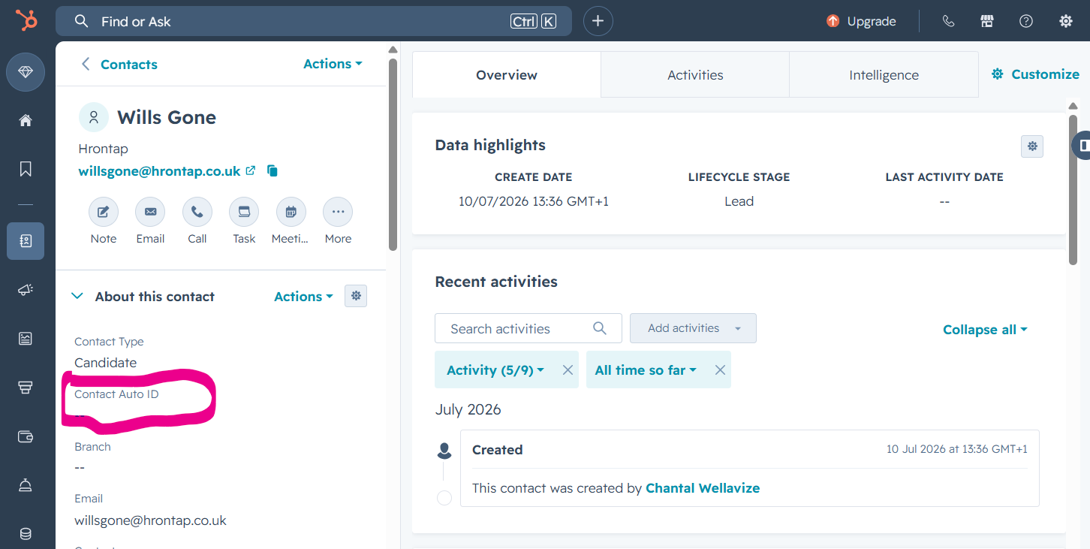1090x549 pixels.
Task: Open the Sales shop sidebar icon
Action: pyautogui.click(x=26, y=388)
